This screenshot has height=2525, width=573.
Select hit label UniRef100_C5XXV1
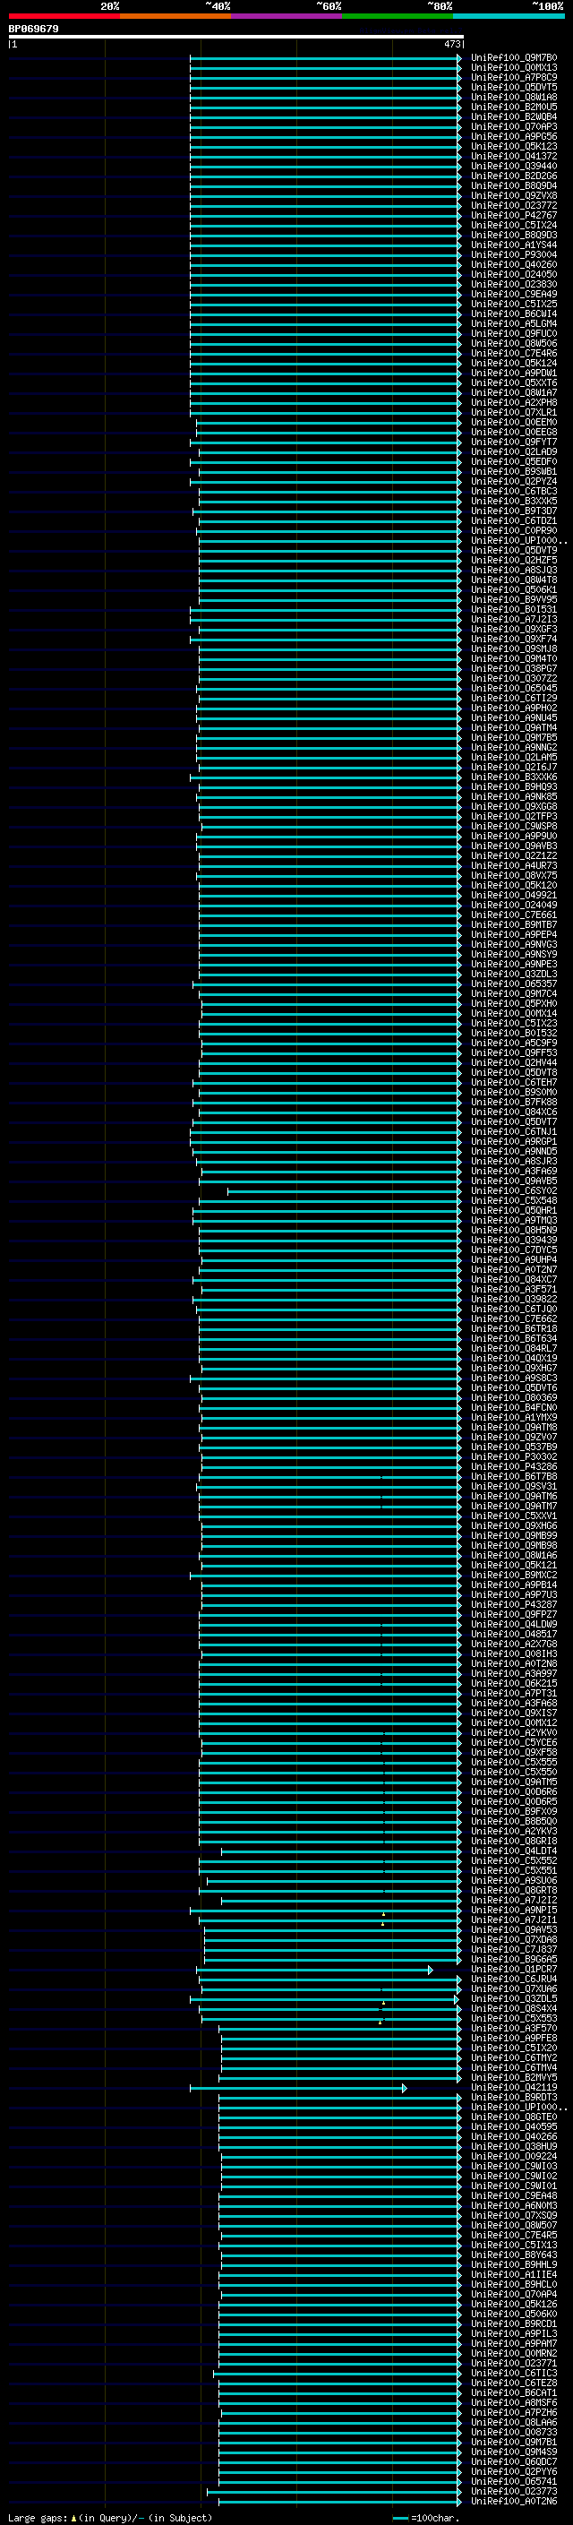coord(514,1516)
